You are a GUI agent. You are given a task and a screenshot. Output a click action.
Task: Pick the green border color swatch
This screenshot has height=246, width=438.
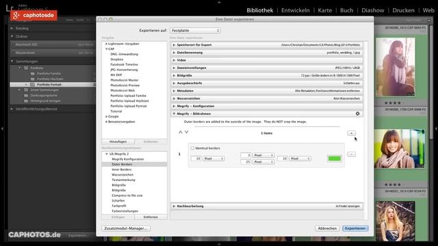[x=335, y=159]
